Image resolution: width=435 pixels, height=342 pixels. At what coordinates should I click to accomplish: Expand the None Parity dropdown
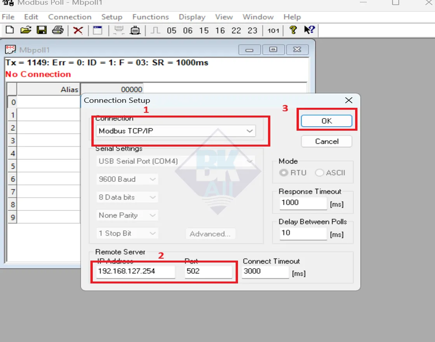pyautogui.click(x=127, y=215)
